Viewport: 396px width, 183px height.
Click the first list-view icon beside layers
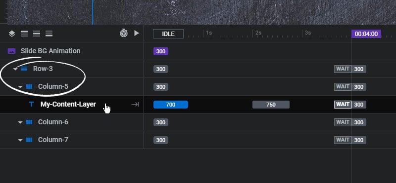[24, 34]
